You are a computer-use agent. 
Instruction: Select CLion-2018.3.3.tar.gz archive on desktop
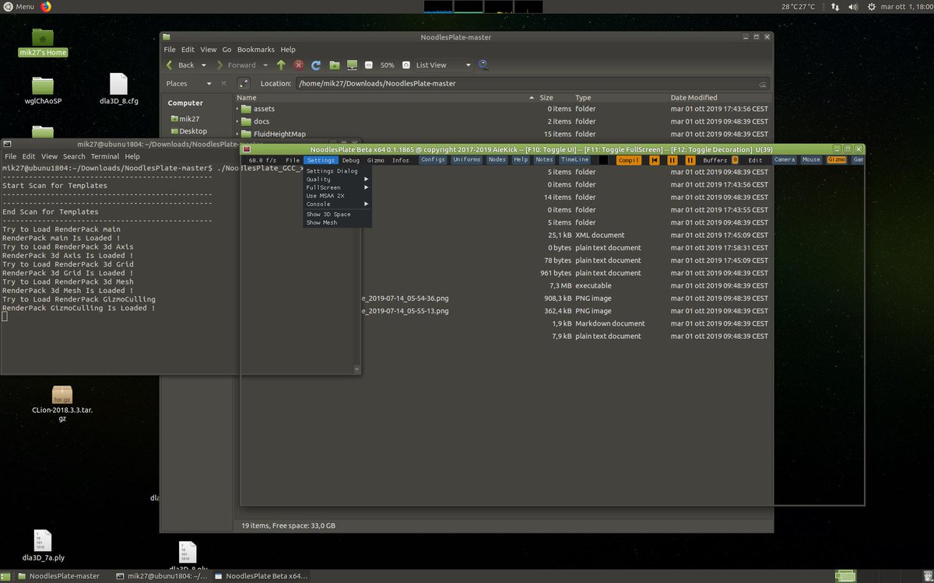pyautogui.click(x=62, y=403)
